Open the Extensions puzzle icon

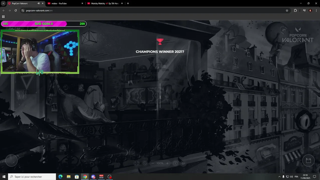tap(295, 10)
